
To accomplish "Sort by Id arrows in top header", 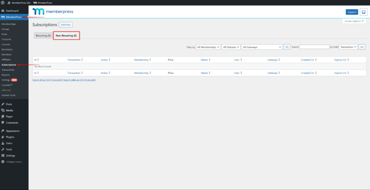I will tap(38, 60).
